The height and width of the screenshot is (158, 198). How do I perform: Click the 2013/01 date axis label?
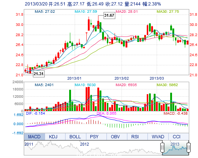coord(74,78)
